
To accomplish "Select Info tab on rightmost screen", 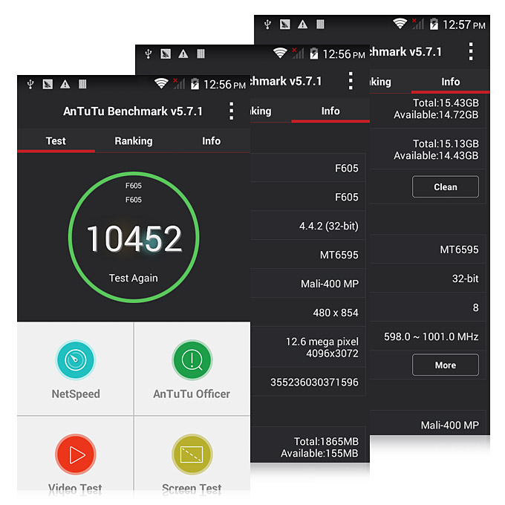I will pos(451,82).
